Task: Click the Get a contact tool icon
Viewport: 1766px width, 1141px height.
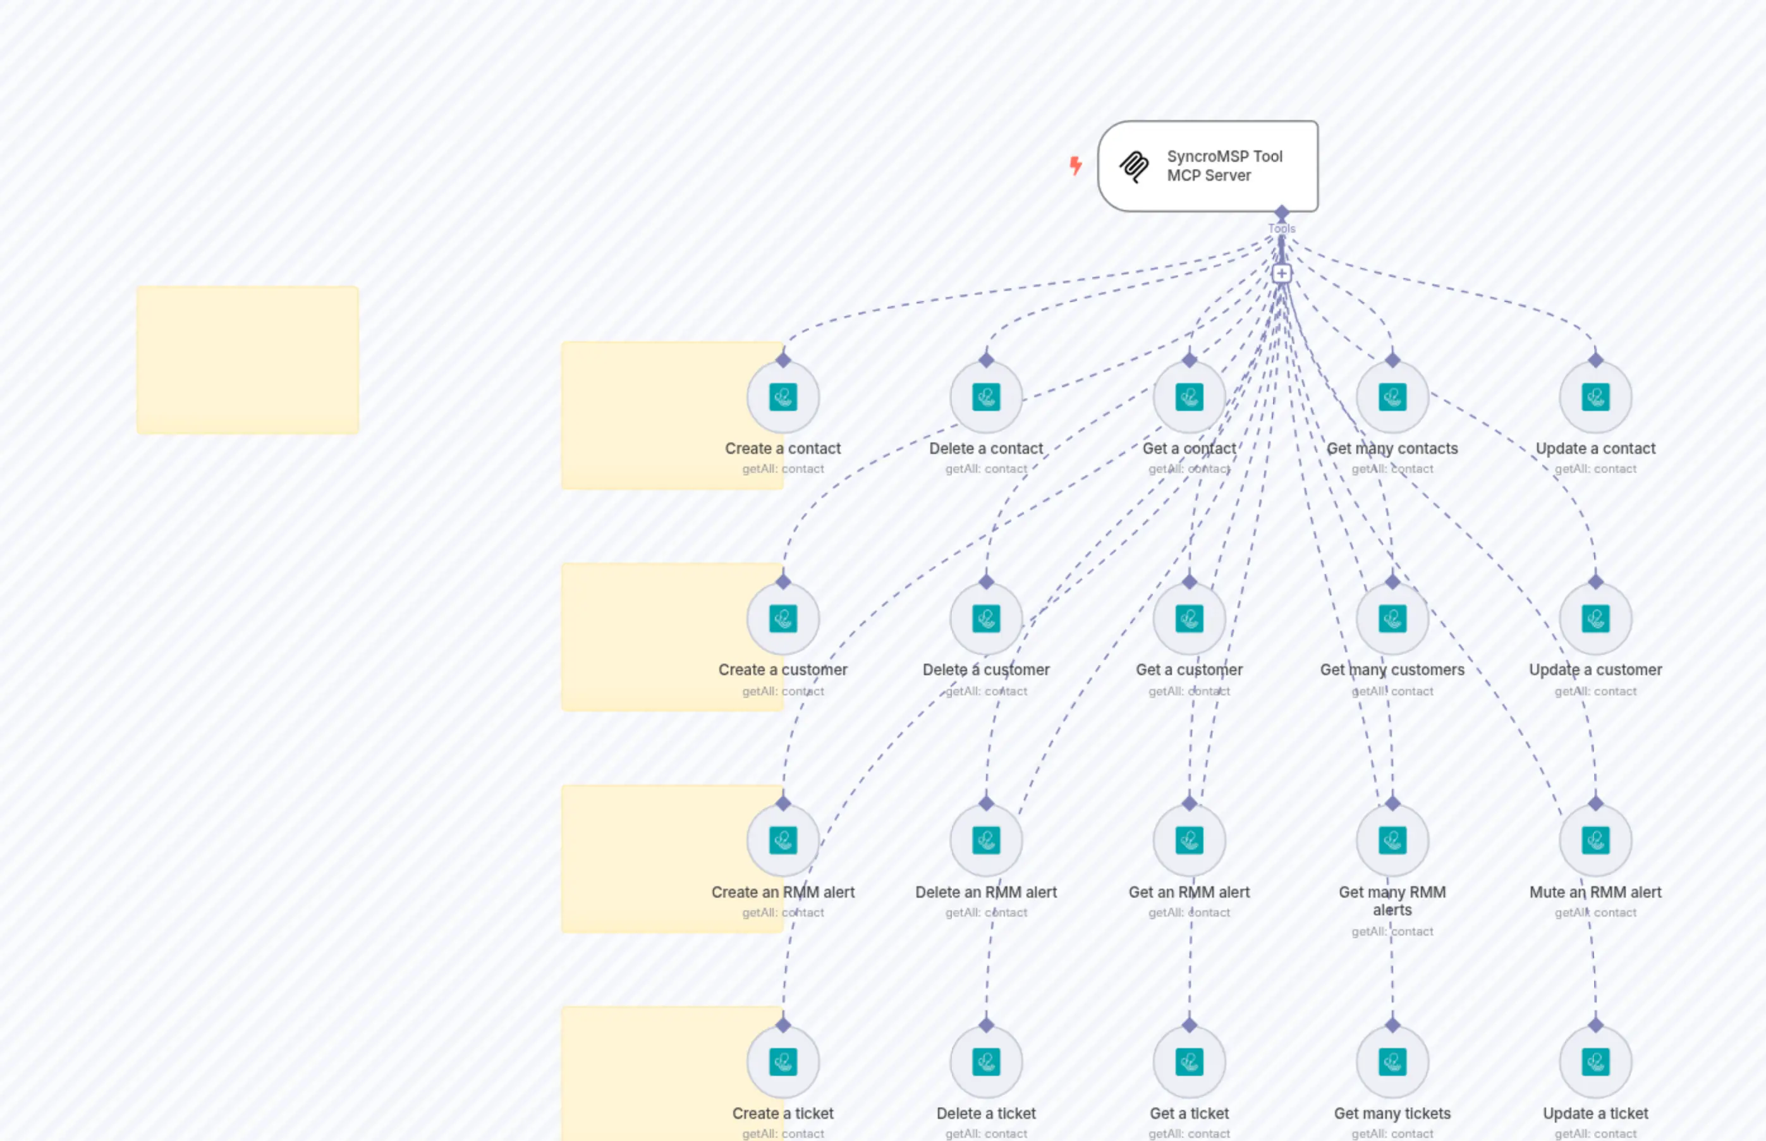Action: tap(1189, 397)
